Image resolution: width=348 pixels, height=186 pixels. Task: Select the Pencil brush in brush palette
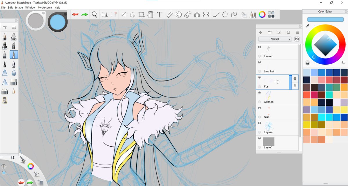click(x=5, y=37)
